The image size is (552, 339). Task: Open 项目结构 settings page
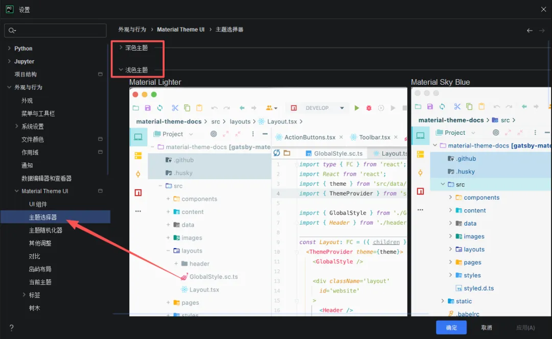tap(26, 74)
